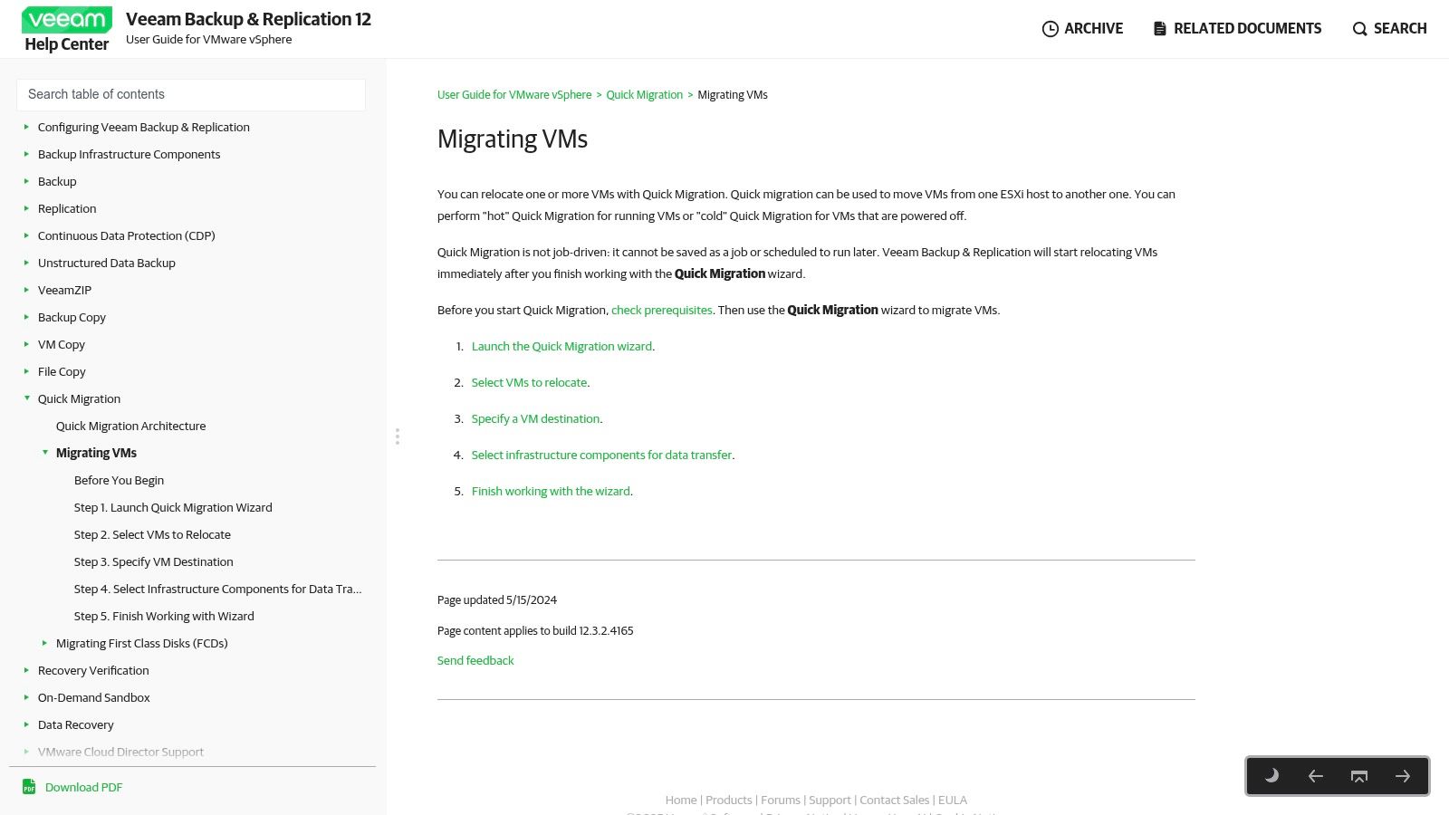Open Forums from the footer menu

coord(781,800)
